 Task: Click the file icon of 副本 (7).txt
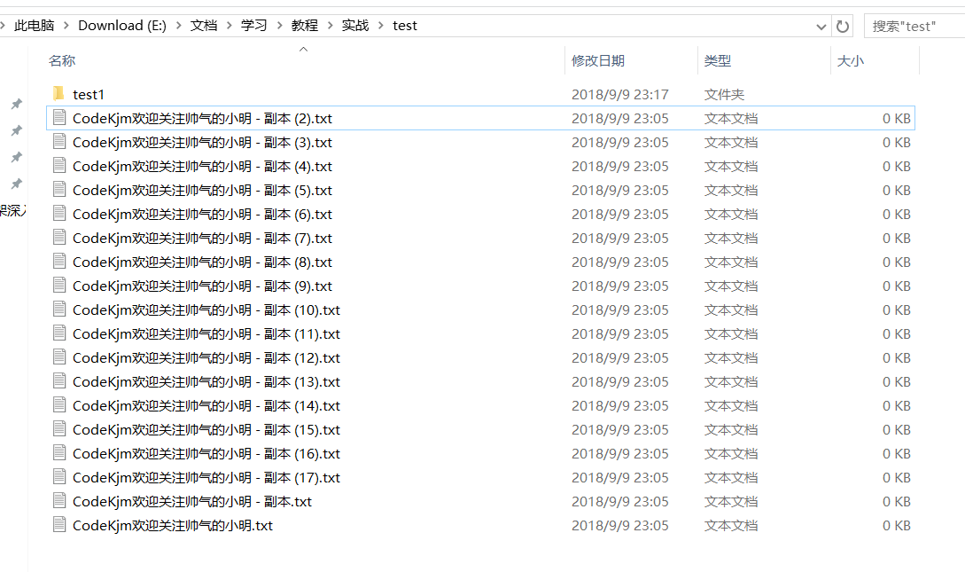click(x=59, y=238)
